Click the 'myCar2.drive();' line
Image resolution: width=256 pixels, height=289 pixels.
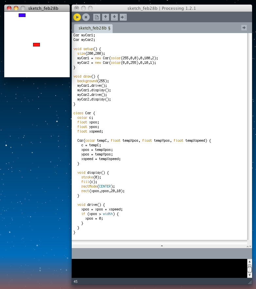coord(92,95)
